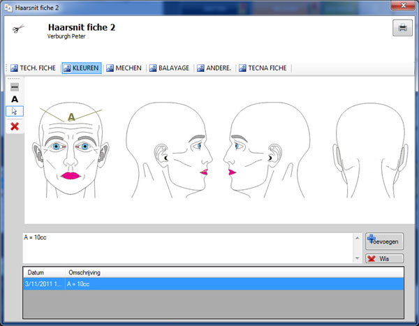This screenshot has height=326, width=419.
Task: Click the Omschrijving column header
Action: (x=84, y=272)
